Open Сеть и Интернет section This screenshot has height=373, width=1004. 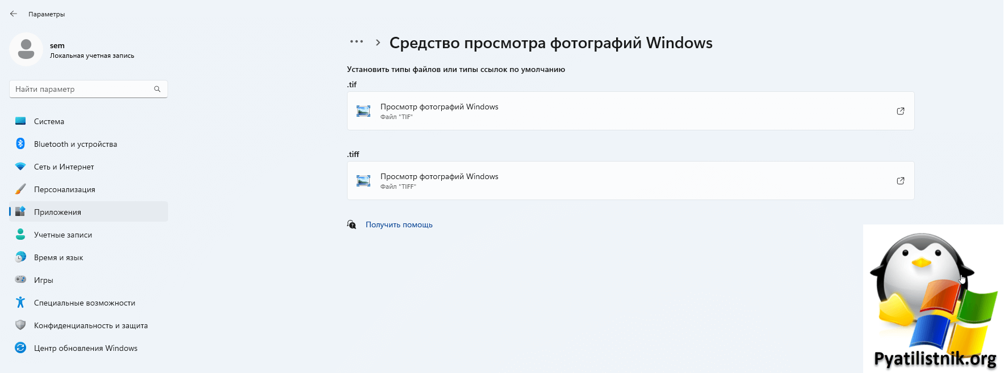click(x=89, y=167)
